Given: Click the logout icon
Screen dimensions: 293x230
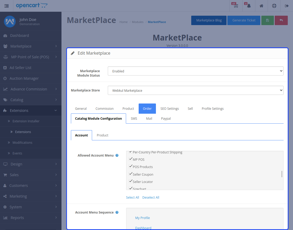Looking at the screenshot, I should coord(287,6).
